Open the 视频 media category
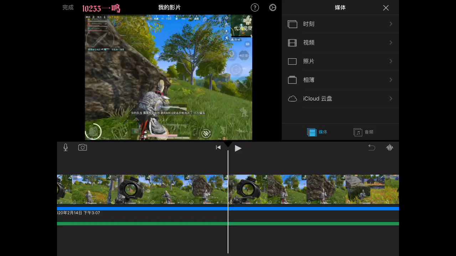The width and height of the screenshot is (456, 256). 340,43
